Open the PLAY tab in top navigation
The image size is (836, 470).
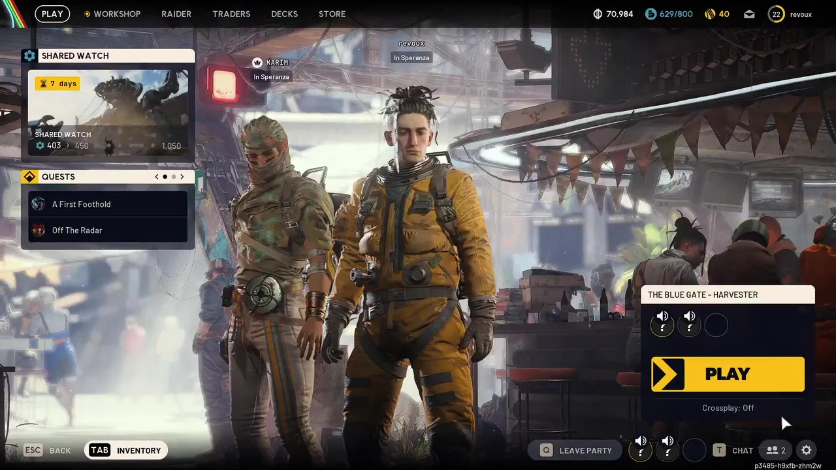coord(52,14)
